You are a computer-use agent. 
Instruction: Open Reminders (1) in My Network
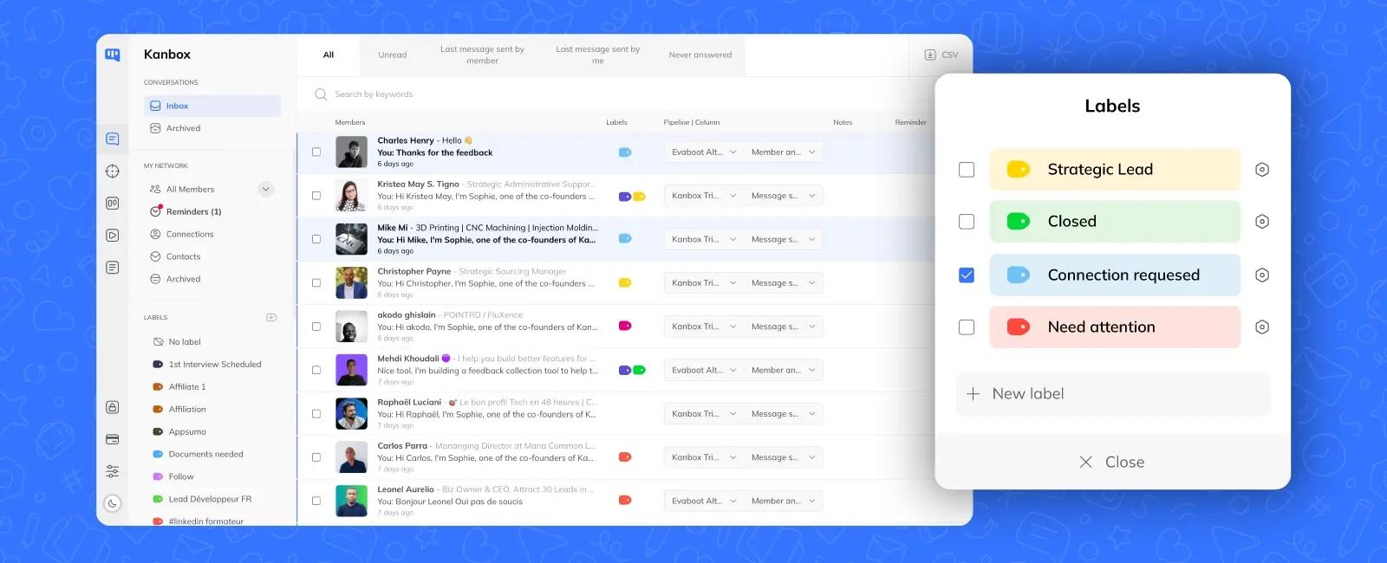click(x=186, y=212)
